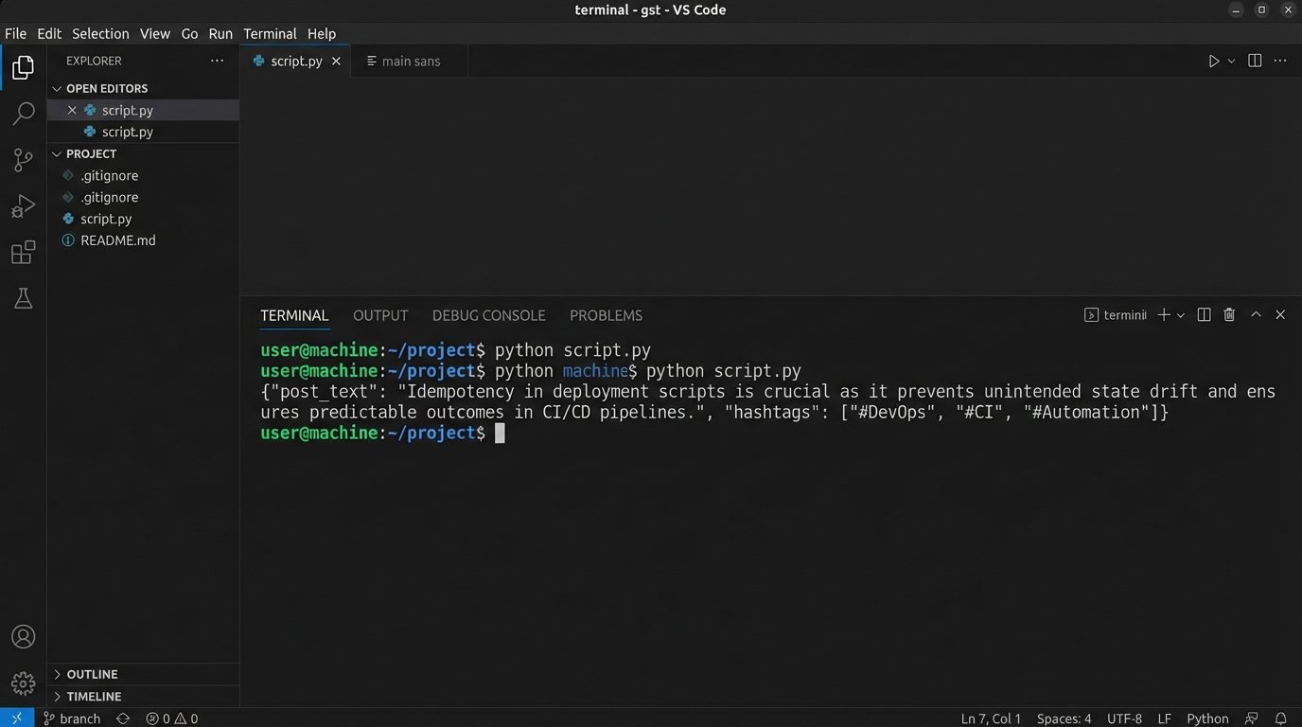
Task: Kill the terminal with the trash icon
Action: click(x=1228, y=314)
